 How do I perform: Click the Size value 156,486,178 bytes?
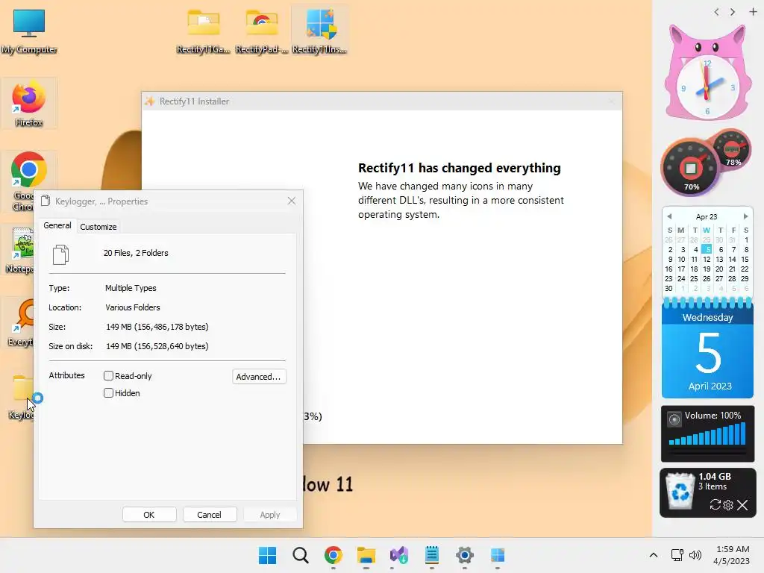[x=157, y=327]
